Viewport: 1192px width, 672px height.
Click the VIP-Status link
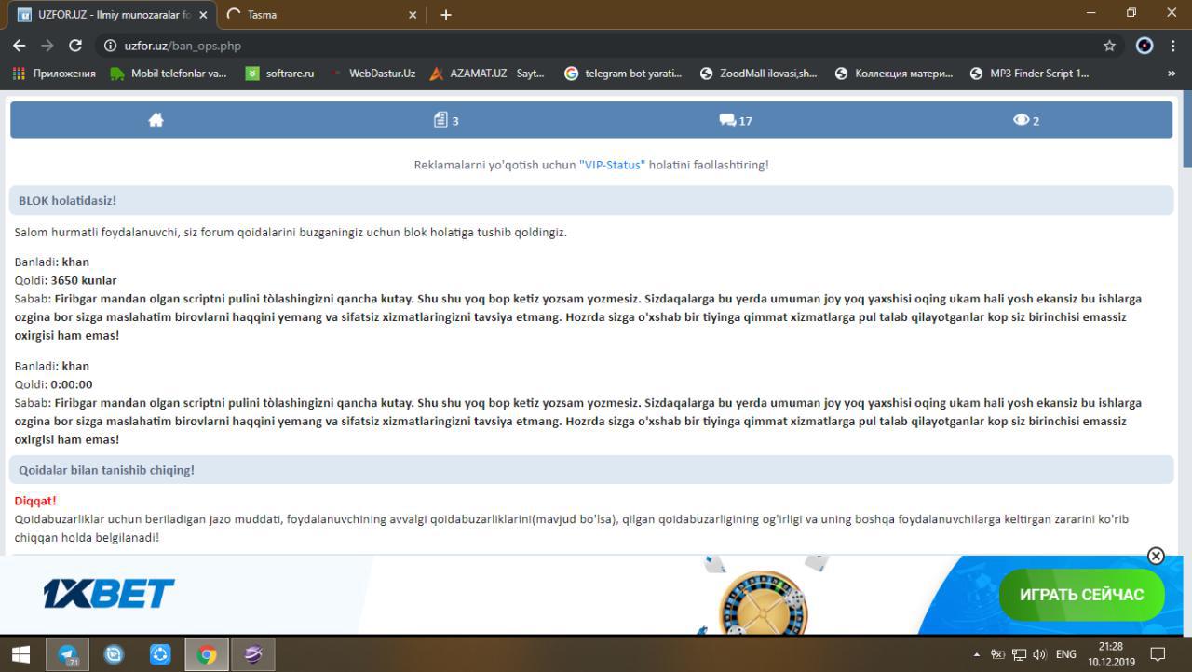click(x=612, y=165)
